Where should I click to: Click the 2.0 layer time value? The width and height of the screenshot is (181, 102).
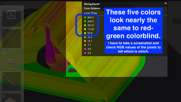[89, 53]
